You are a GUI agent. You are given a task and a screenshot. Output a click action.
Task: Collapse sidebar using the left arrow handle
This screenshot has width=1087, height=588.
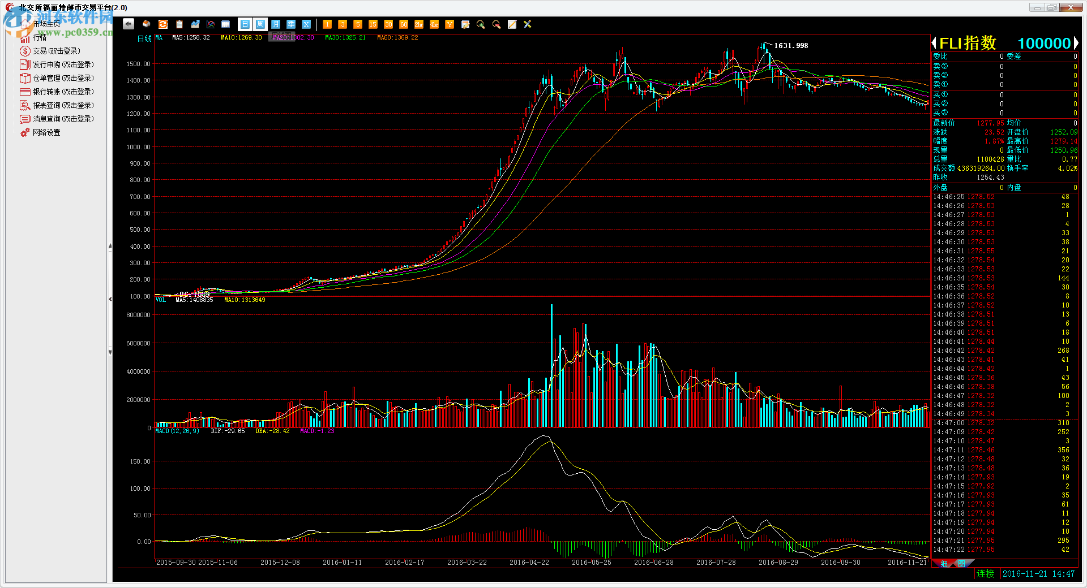(110, 299)
